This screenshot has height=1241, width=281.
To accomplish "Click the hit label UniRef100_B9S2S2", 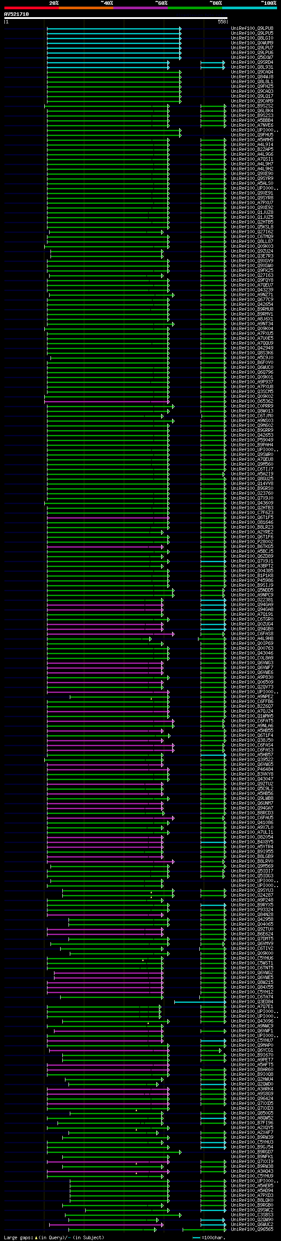I will pos(252,106).
